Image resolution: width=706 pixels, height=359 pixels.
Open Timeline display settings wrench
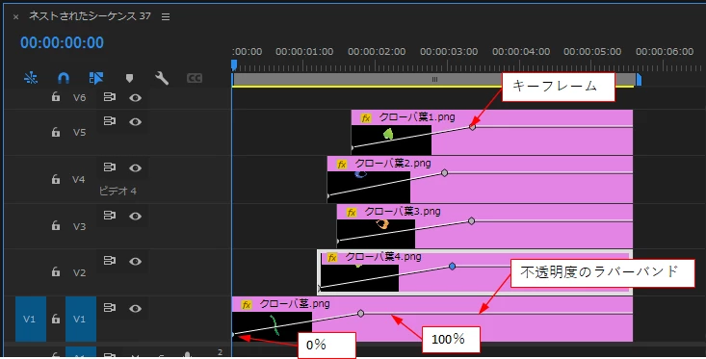tap(162, 78)
